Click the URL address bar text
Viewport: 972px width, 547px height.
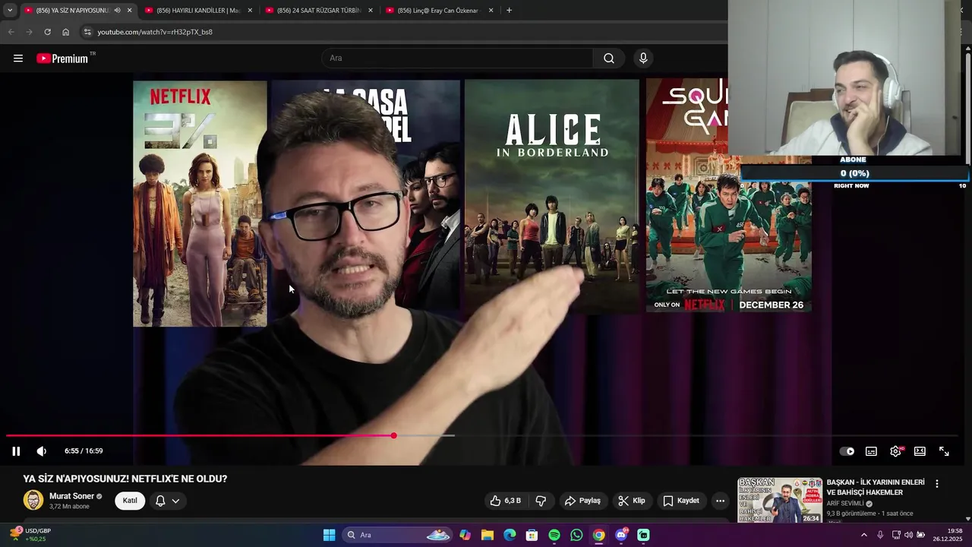(x=155, y=32)
